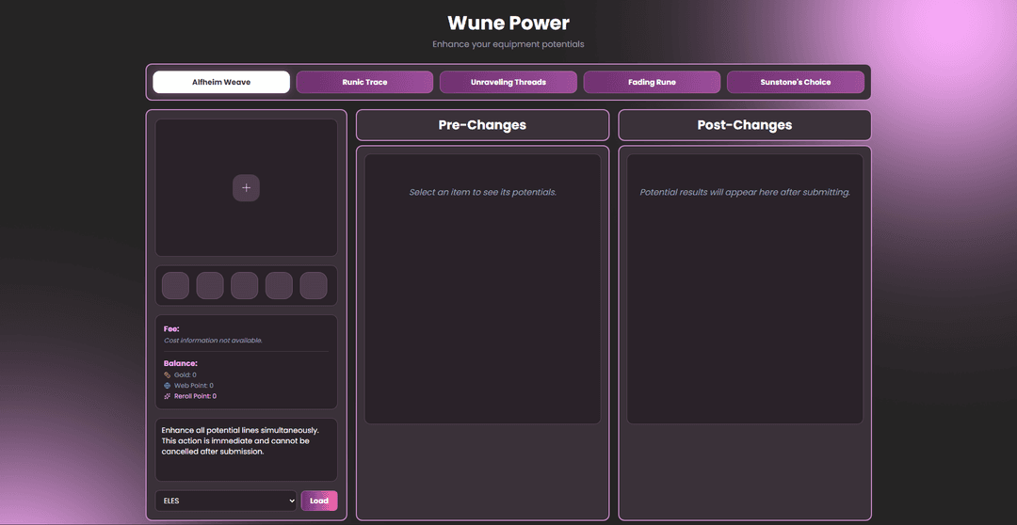Click the 'Enhance all potential lines simultaneously' description
The height and width of the screenshot is (525, 1017).
(240, 440)
